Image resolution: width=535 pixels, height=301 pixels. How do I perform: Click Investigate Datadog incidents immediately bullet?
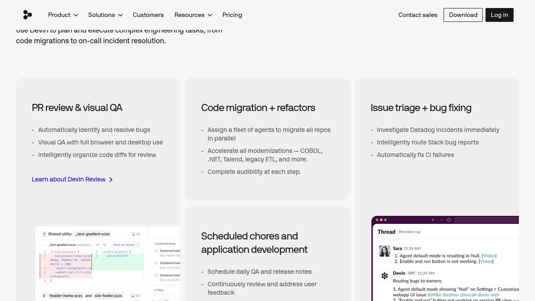click(x=438, y=130)
